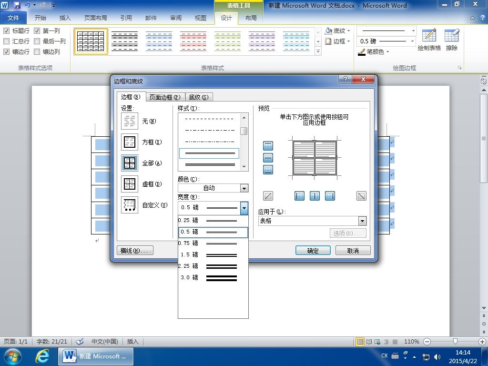Click the dialog help question mark button

(345, 79)
